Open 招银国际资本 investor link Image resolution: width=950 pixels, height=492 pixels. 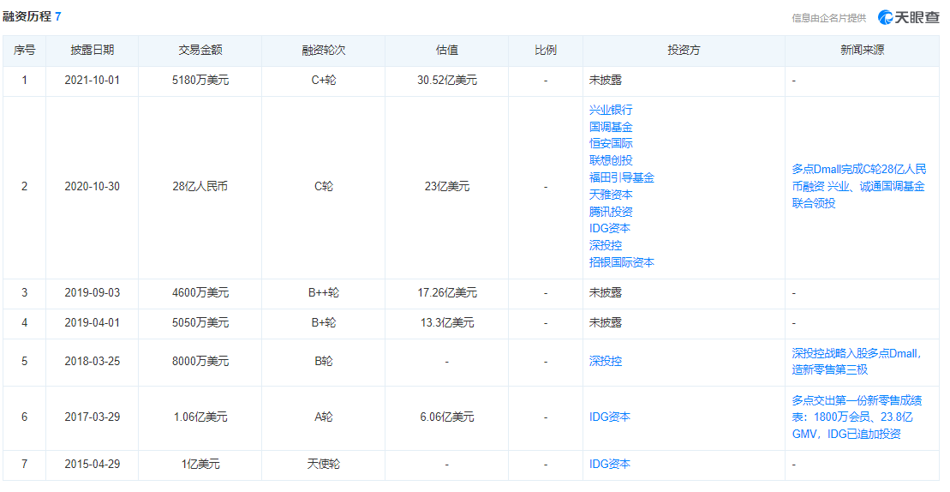point(622,262)
